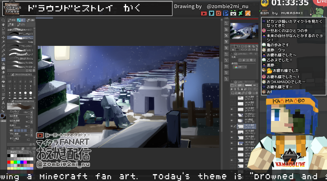This screenshot has width=327, height=181.
Task: Click brush list scroll-down arrow
Action: pos(34,67)
